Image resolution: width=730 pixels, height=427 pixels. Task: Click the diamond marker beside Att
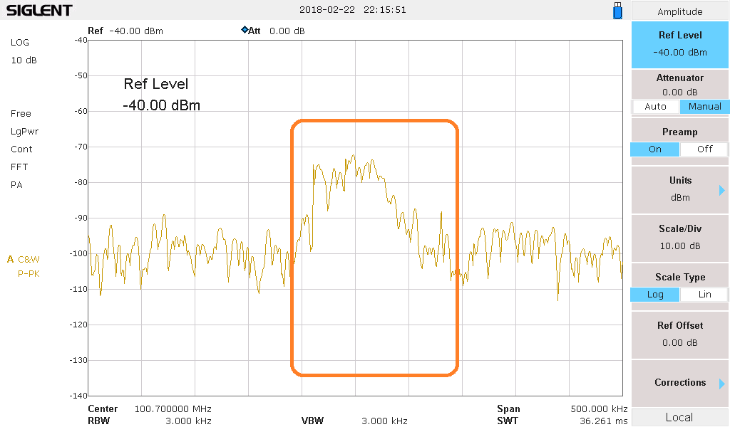pos(245,30)
